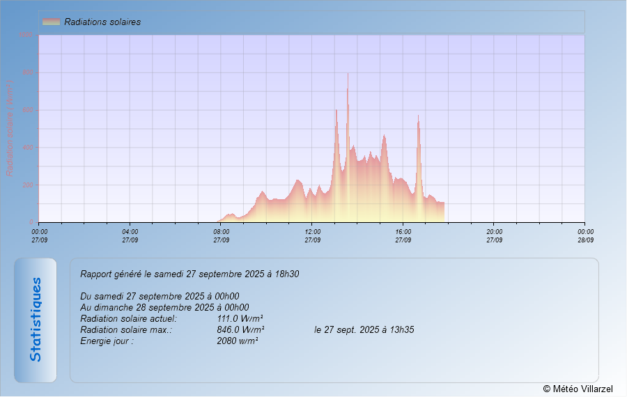Image resolution: width=627 pixels, height=397 pixels.
Task: Select the Energie jour 2080 w/m² value
Action: pos(238,341)
